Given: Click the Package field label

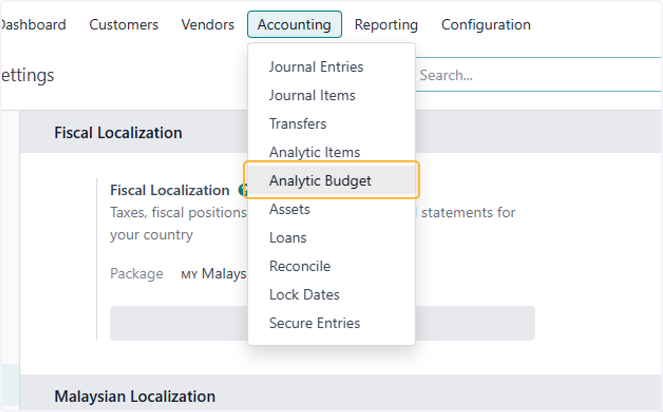Looking at the screenshot, I should 136,274.
